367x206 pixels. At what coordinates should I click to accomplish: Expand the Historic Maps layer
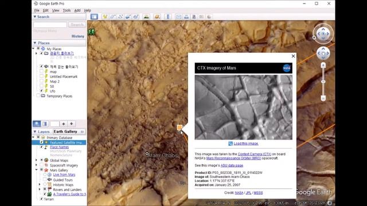40,184
